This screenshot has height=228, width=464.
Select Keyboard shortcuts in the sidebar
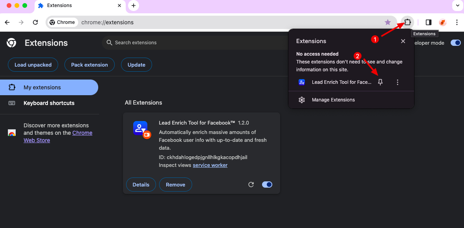pos(49,103)
